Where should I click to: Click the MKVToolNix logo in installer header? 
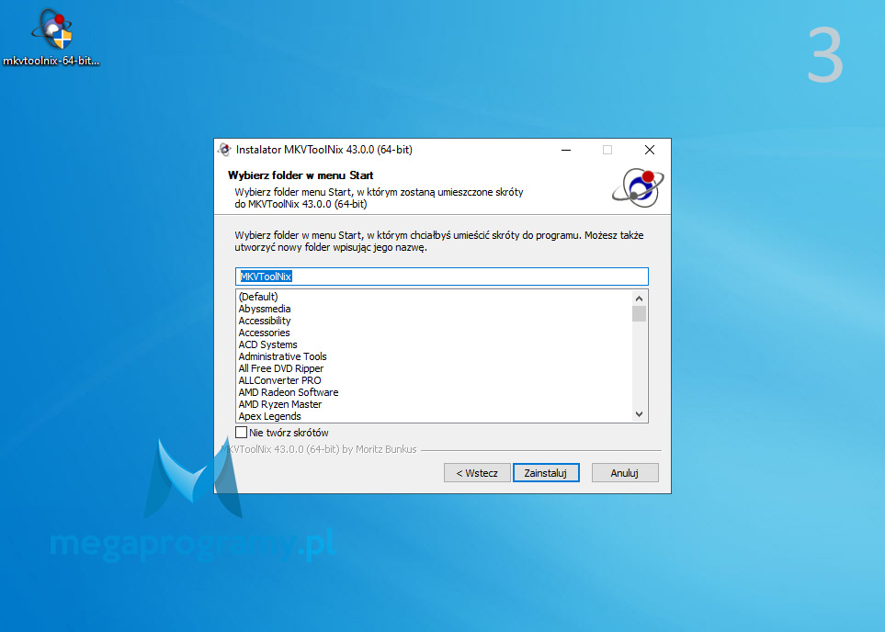638,188
